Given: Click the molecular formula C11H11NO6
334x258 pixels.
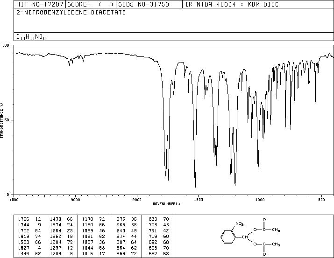Looking at the screenshot, I should [31, 37].
